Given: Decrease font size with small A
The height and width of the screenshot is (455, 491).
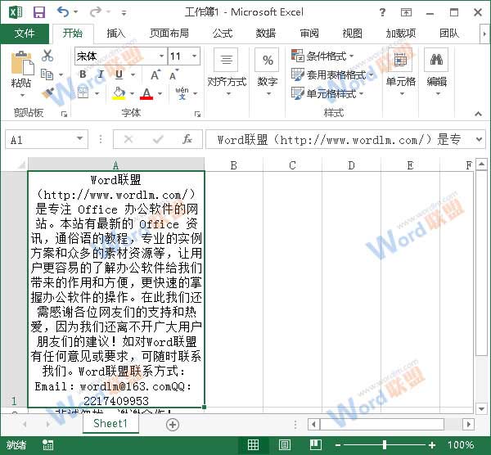Looking at the screenshot, I should tap(173, 75).
